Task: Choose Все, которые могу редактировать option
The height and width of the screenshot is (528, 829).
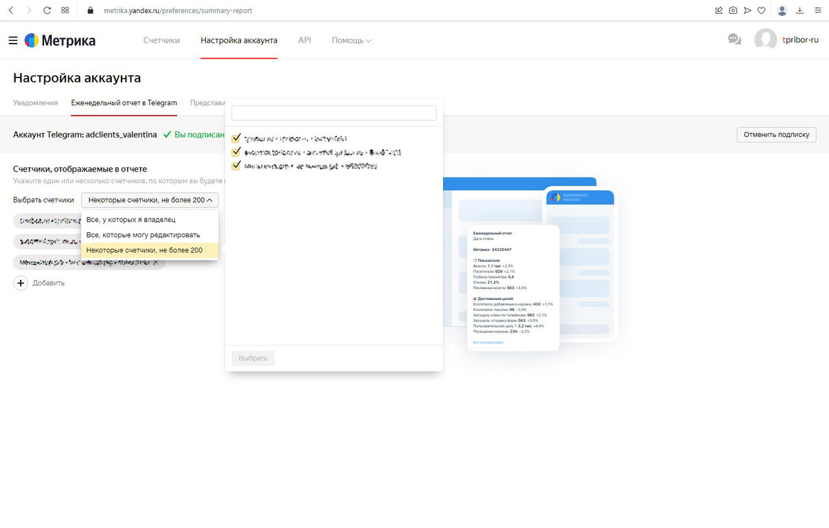Action: [x=150, y=235]
